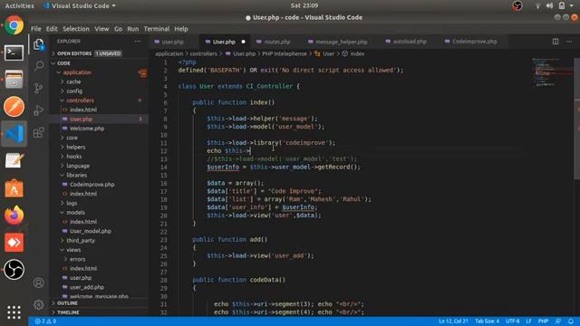Image resolution: width=580 pixels, height=326 pixels.
Task: Click the Ln 12, Col 21 indicator
Action: [453, 321]
